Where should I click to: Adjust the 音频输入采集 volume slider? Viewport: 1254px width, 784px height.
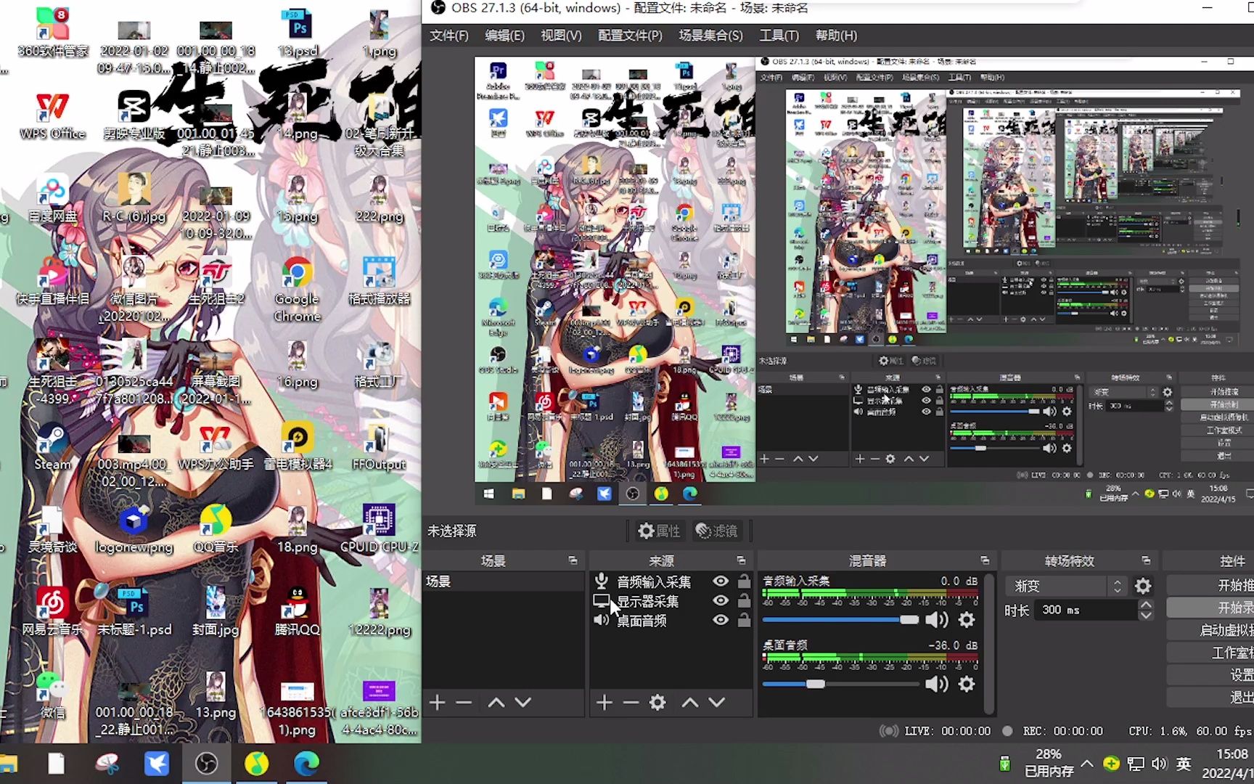840,620
